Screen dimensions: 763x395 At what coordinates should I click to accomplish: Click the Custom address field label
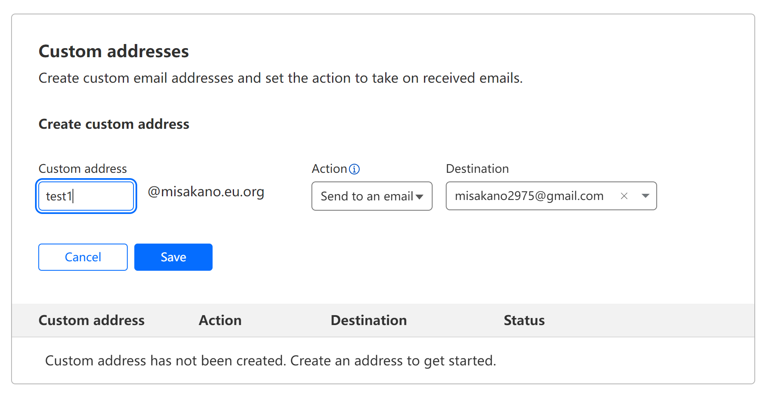tap(83, 169)
